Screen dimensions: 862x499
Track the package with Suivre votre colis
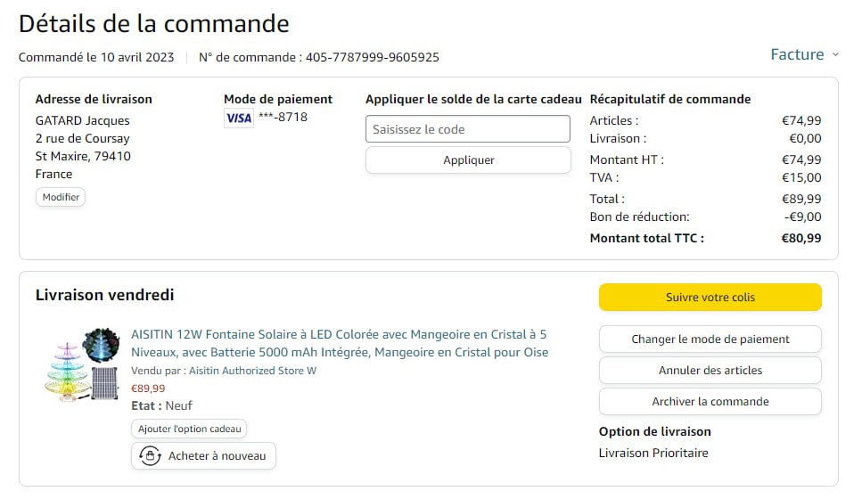click(710, 298)
